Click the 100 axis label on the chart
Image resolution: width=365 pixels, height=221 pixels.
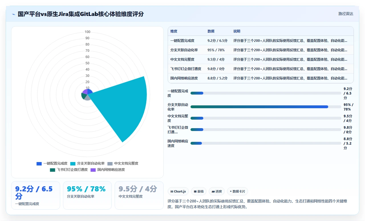(x=88, y=32)
